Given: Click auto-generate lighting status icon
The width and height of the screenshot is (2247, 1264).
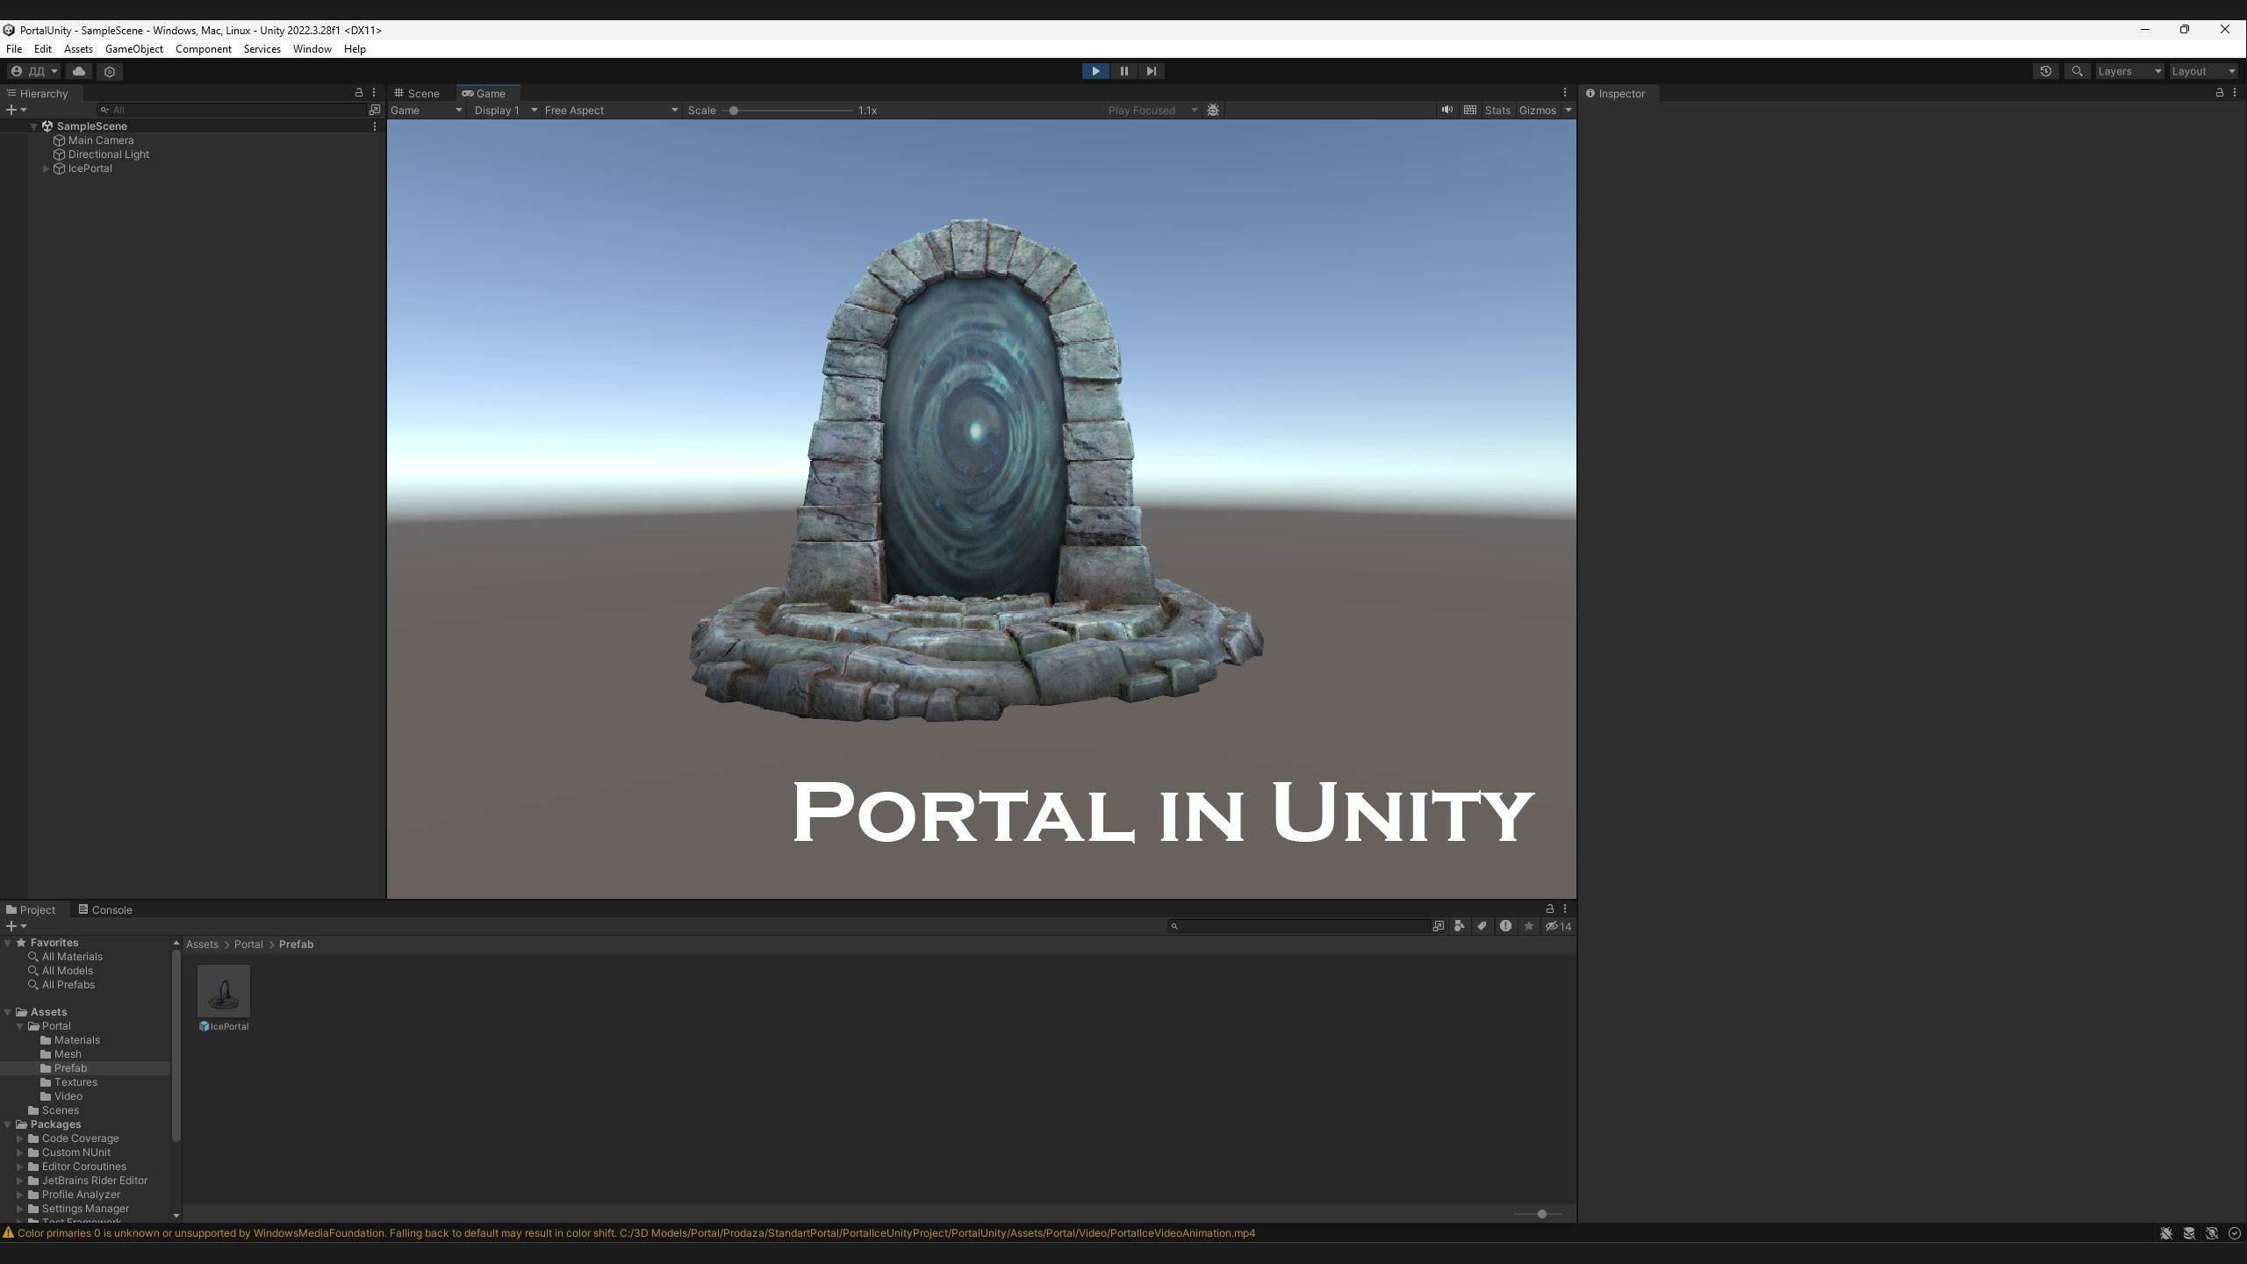Looking at the screenshot, I should pos(2212,1233).
